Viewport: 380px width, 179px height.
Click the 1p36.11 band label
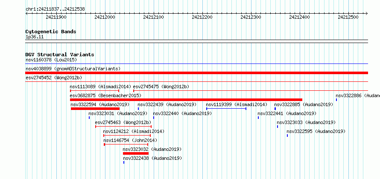(x=35, y=37)
